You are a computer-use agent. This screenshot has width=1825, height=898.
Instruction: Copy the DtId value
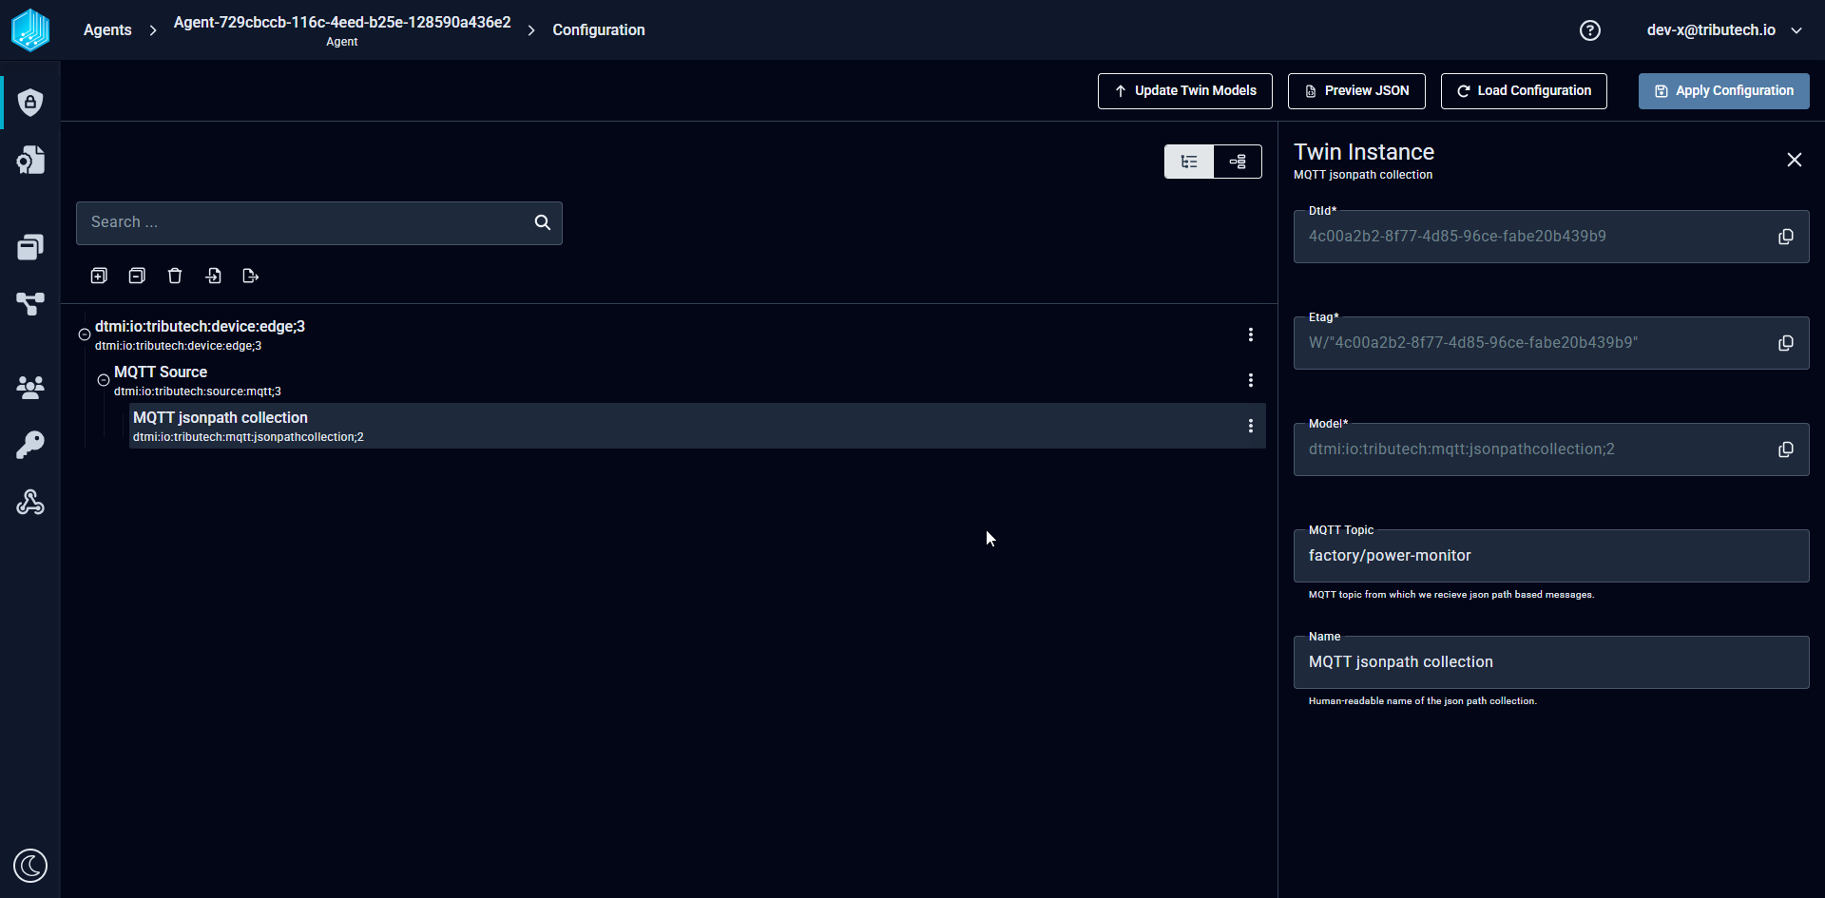coord(1786,237)
